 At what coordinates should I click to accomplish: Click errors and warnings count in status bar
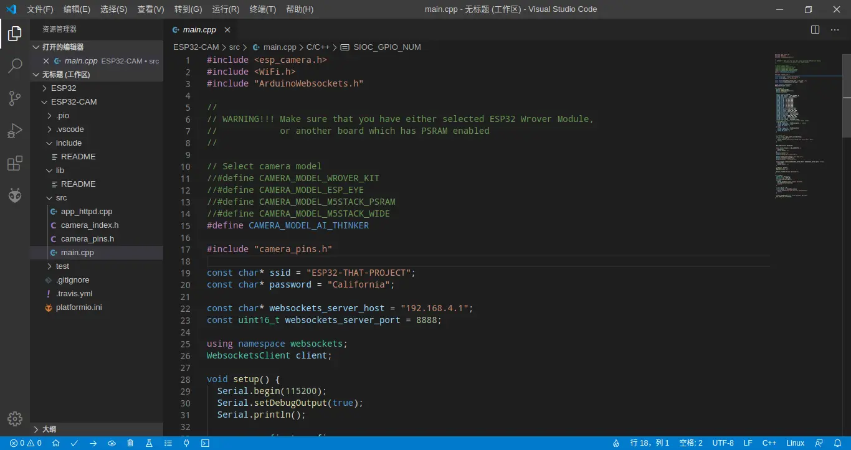[26, 443]
